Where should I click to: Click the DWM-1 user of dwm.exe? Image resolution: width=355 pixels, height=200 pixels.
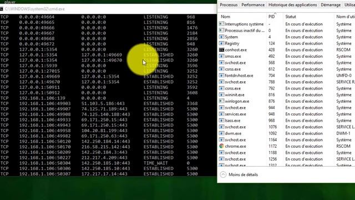click(343, 133)
